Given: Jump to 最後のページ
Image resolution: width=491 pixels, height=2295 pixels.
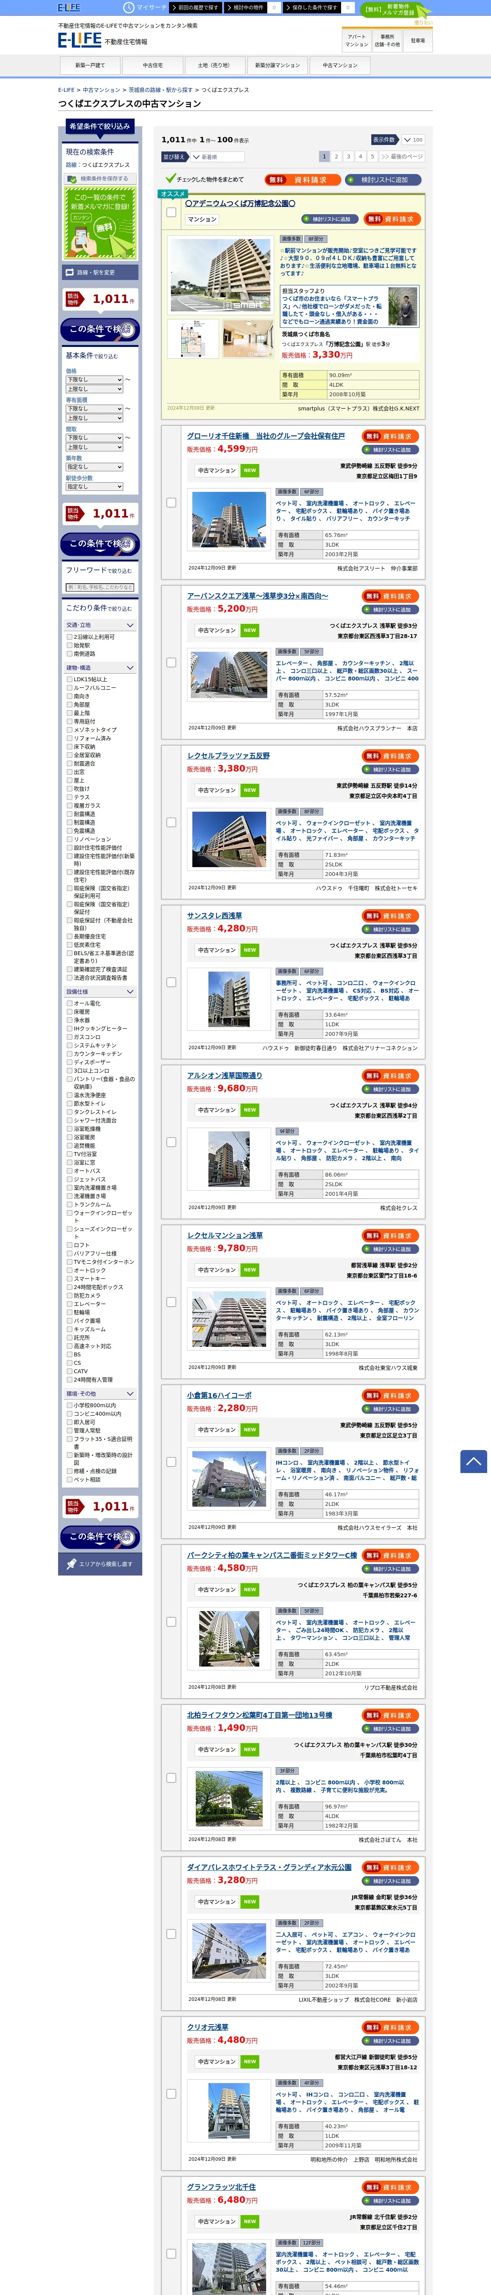Looking at the screenshot, I should [402, 156].
